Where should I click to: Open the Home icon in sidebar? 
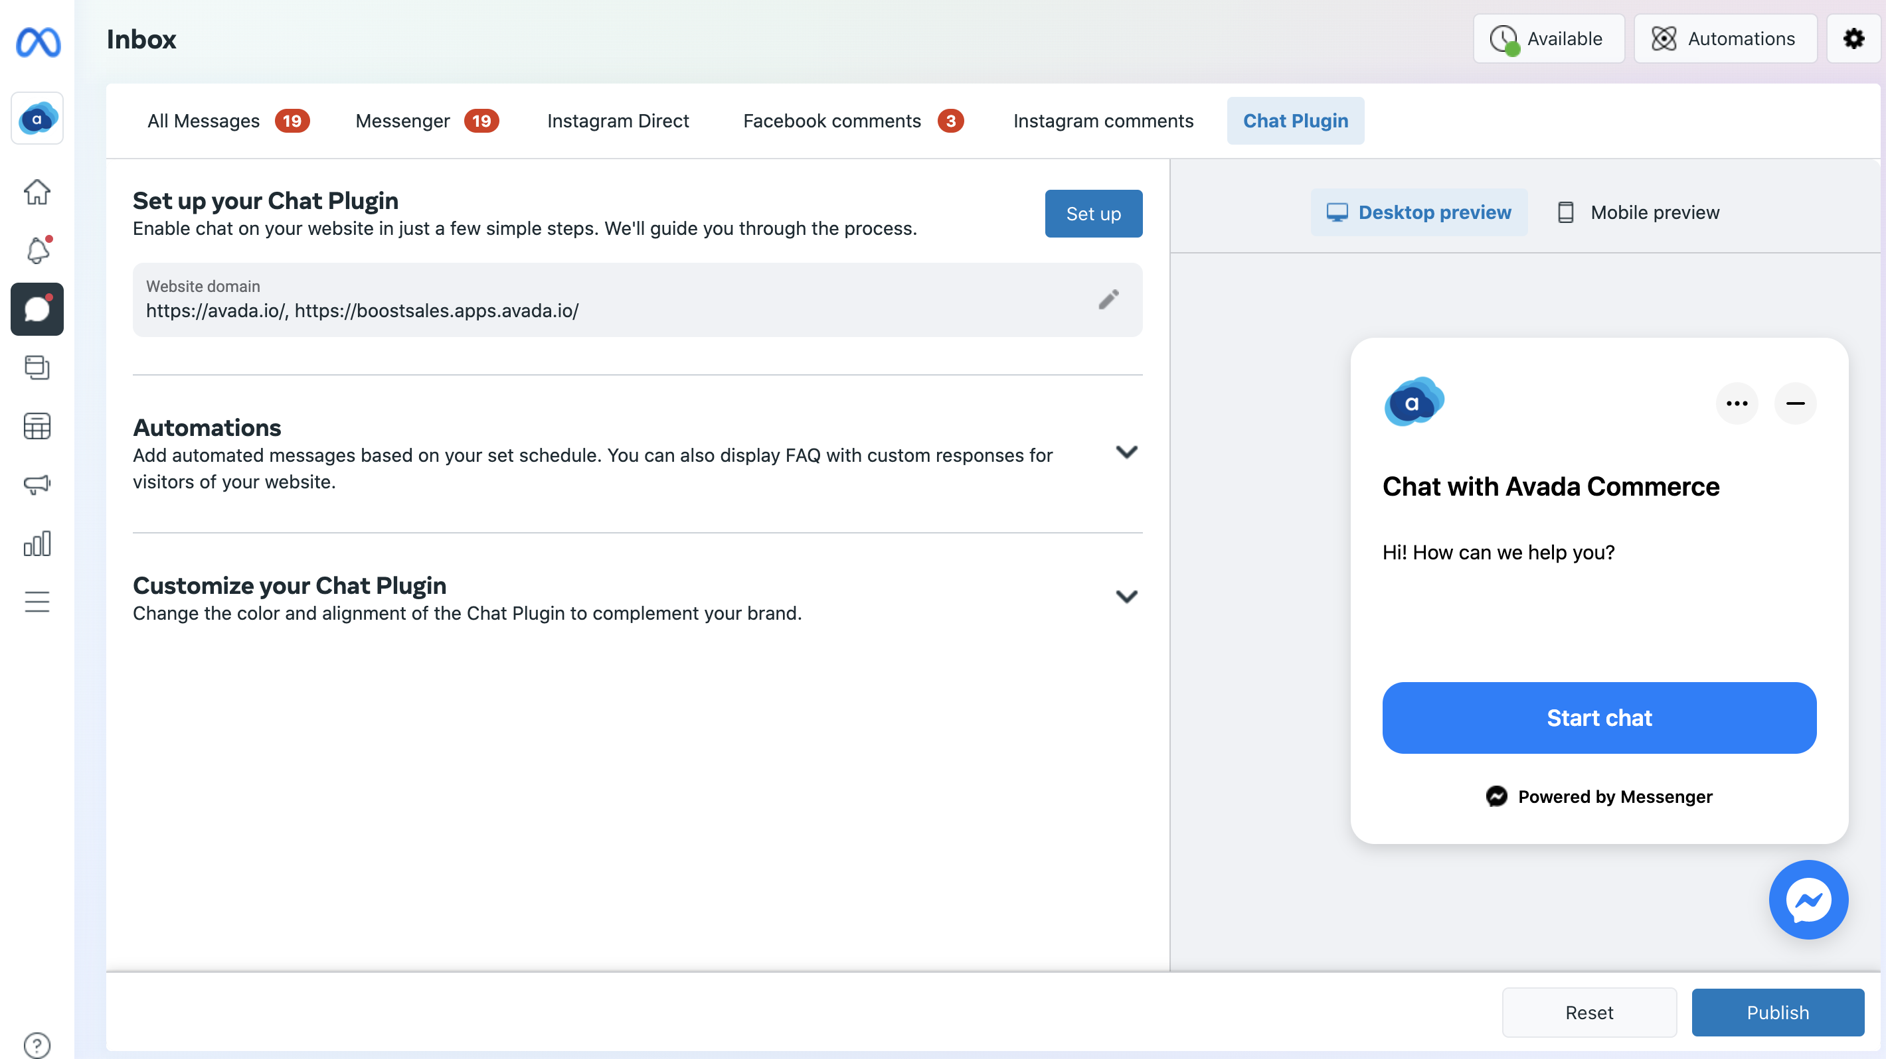point(37,192)
